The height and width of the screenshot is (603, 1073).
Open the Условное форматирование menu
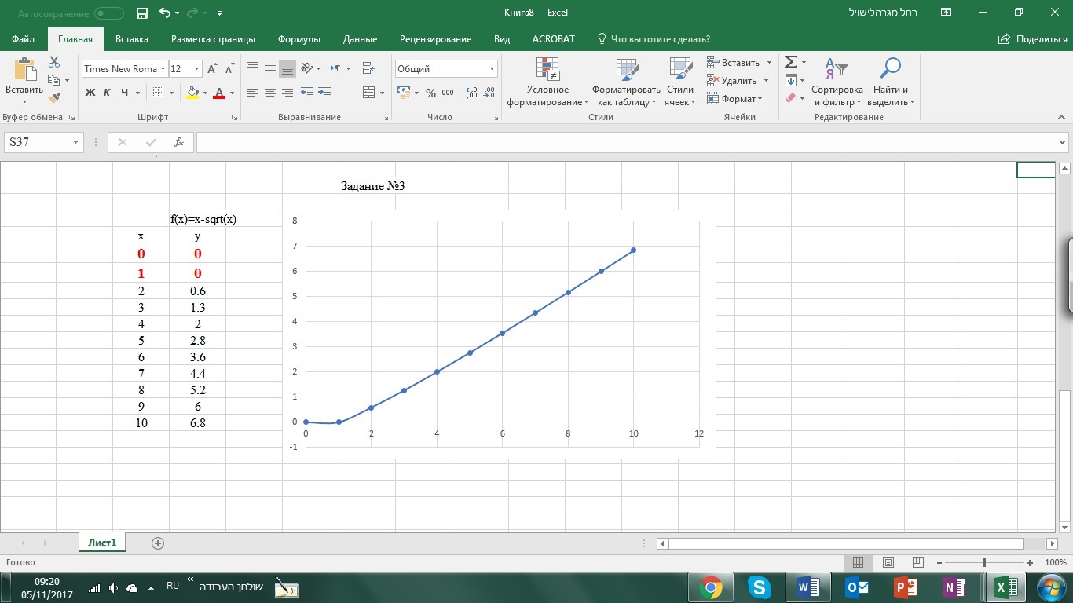547,82
